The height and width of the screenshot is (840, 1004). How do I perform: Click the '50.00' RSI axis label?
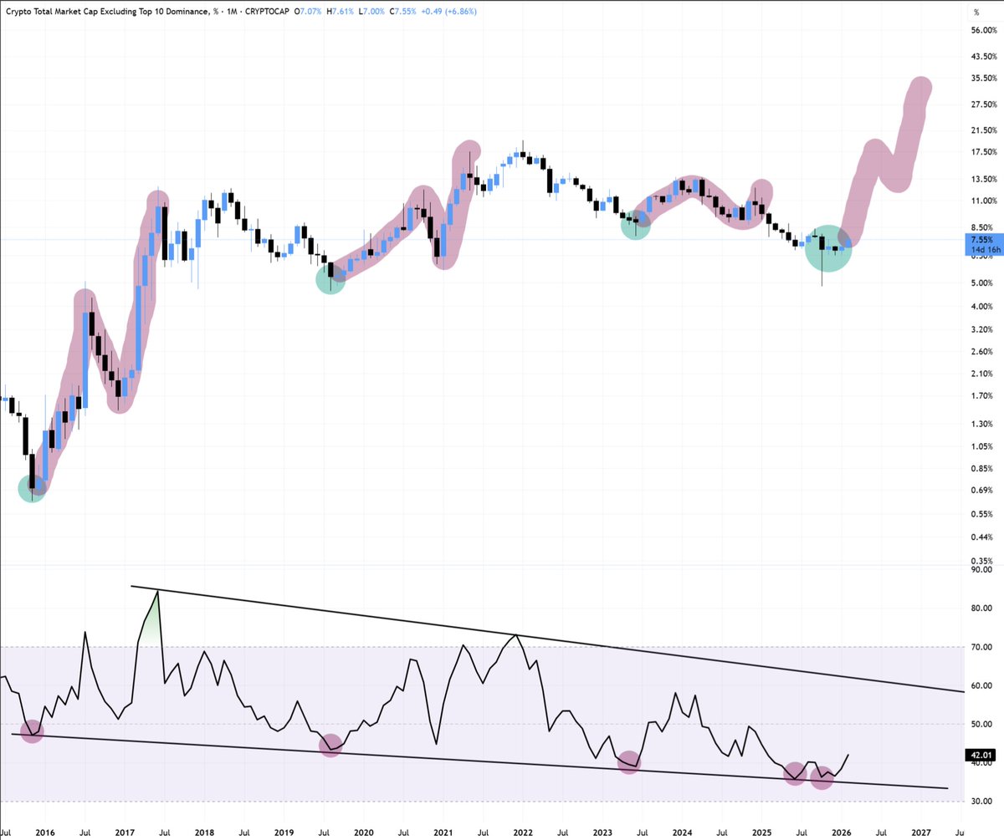coord(980,724)
